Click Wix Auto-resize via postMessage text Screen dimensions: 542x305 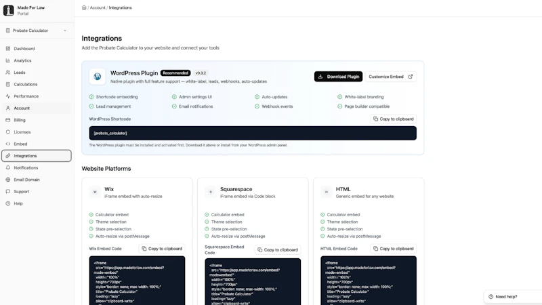pos(123,236)
